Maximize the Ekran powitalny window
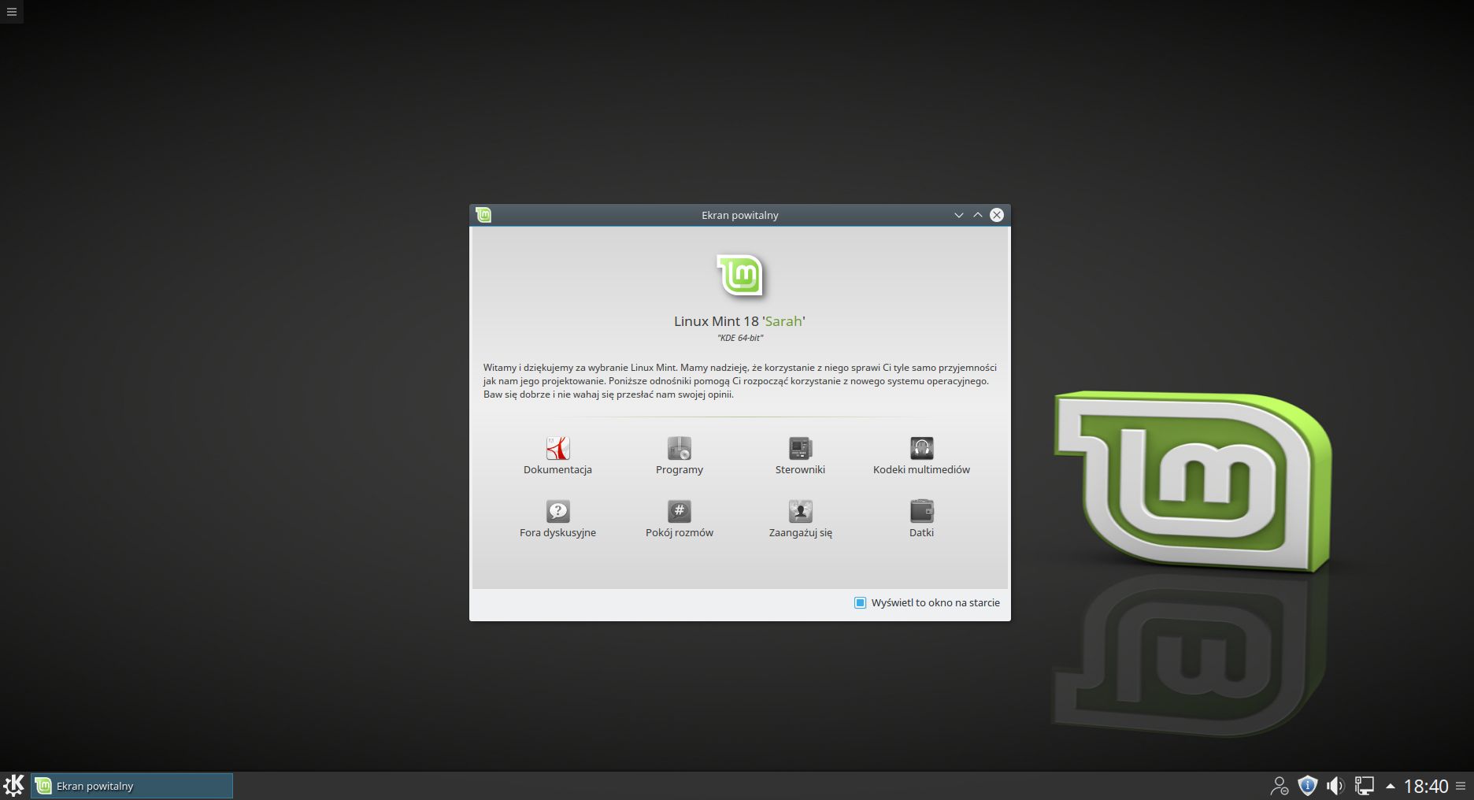1474x800 pixels. 977,215
